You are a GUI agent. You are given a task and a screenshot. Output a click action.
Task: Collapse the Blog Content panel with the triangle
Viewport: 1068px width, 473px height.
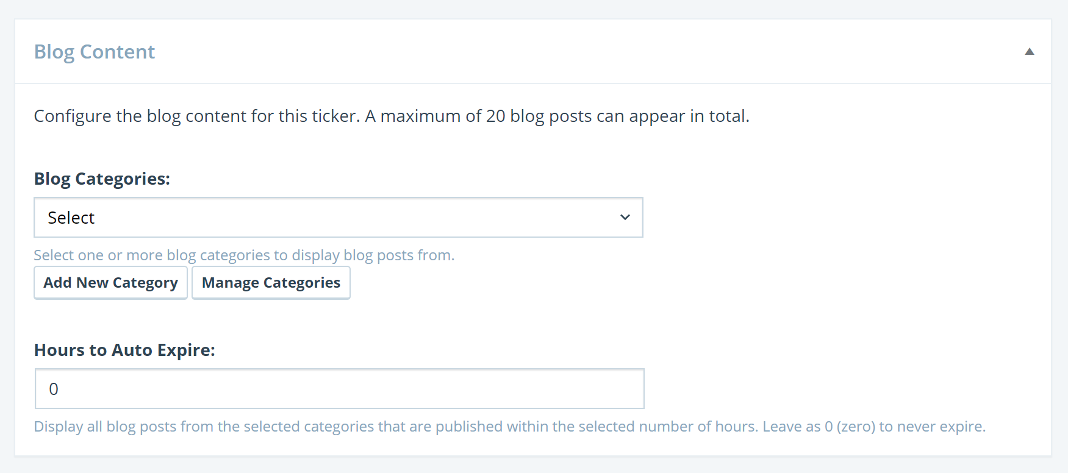coord(1029,52)
